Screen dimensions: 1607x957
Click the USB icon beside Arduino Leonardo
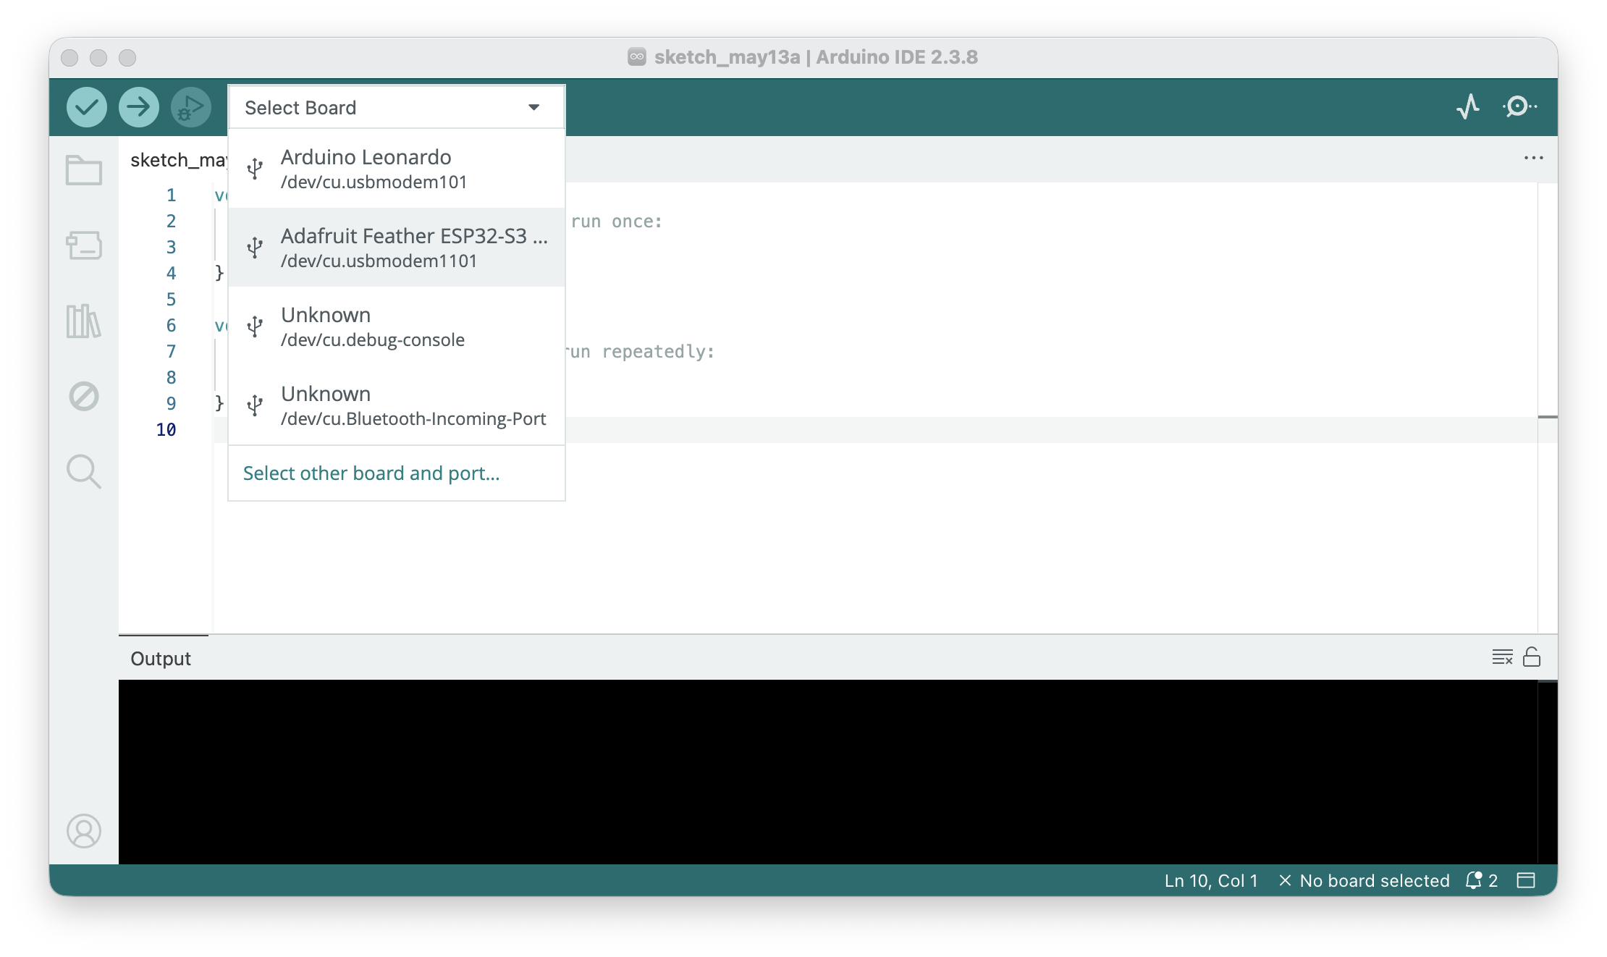[255, 169]
